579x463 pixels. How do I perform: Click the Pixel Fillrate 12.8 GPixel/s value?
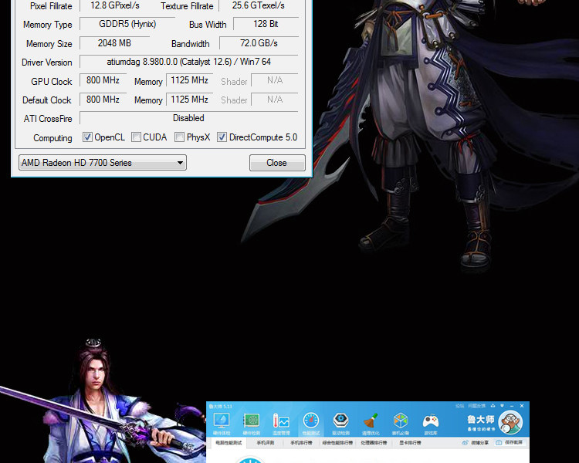tap(115, 5)
